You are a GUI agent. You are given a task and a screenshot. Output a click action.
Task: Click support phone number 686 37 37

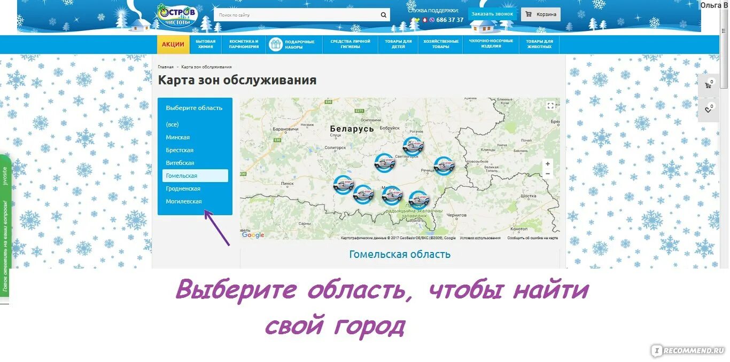point(450,20)
